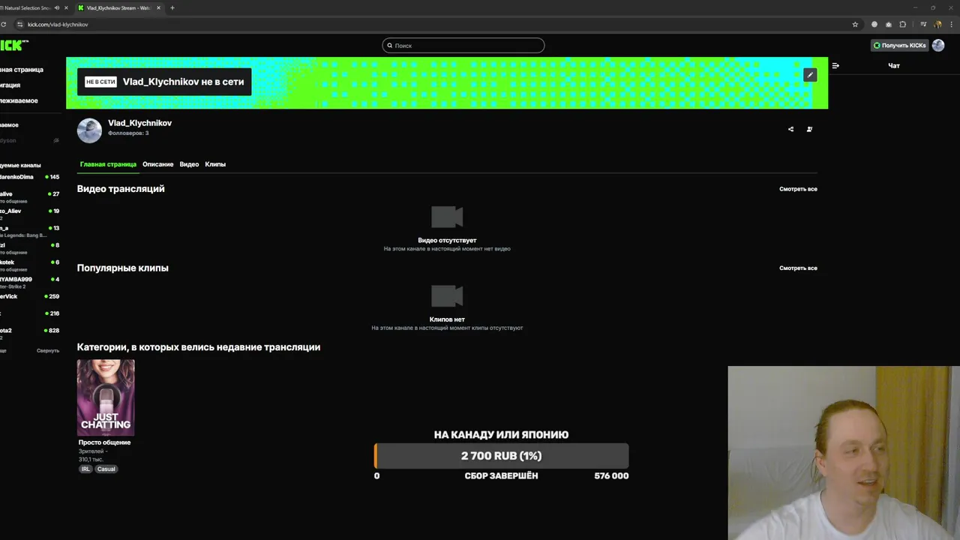Select the Vlad_Klychnikov Stream browser tab
This screenshot has width=960, height=540.
tap(118, 7)
